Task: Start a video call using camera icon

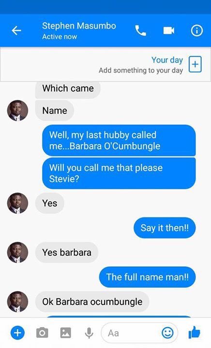Action: (x=169, y=30)
